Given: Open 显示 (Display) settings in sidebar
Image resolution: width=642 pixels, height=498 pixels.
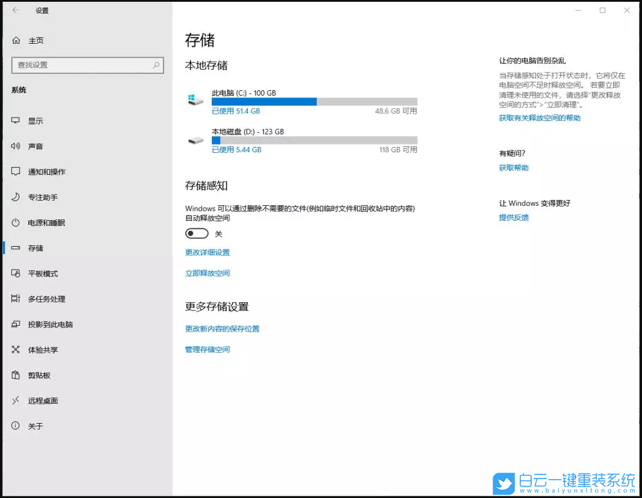Looking at the screenshot, I should coord(35,120).
